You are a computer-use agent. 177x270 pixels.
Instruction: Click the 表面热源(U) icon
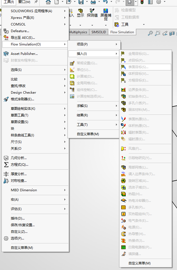click(x=123, y=119)
